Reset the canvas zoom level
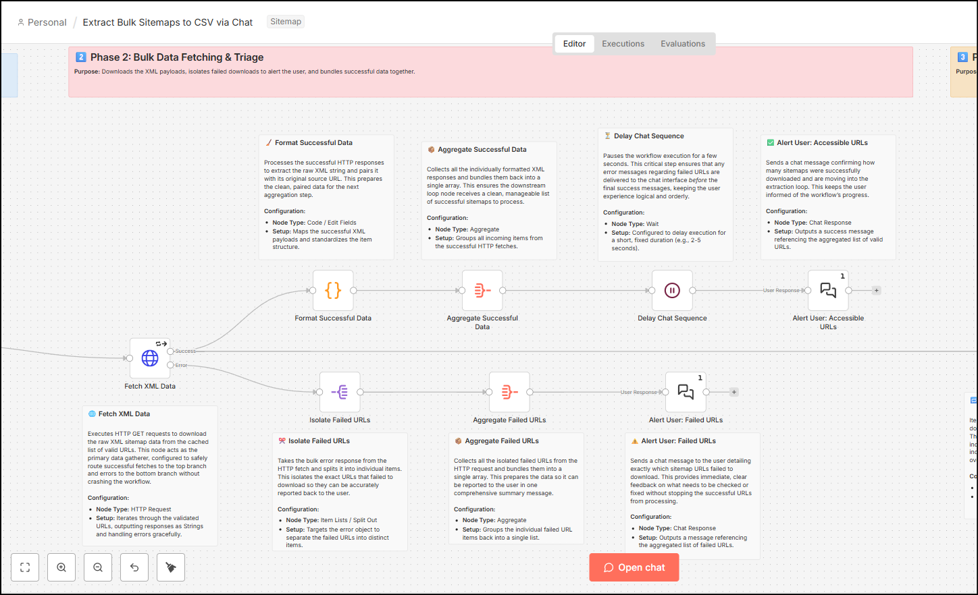This screenshot has height=595, width=978. point(134,567)
